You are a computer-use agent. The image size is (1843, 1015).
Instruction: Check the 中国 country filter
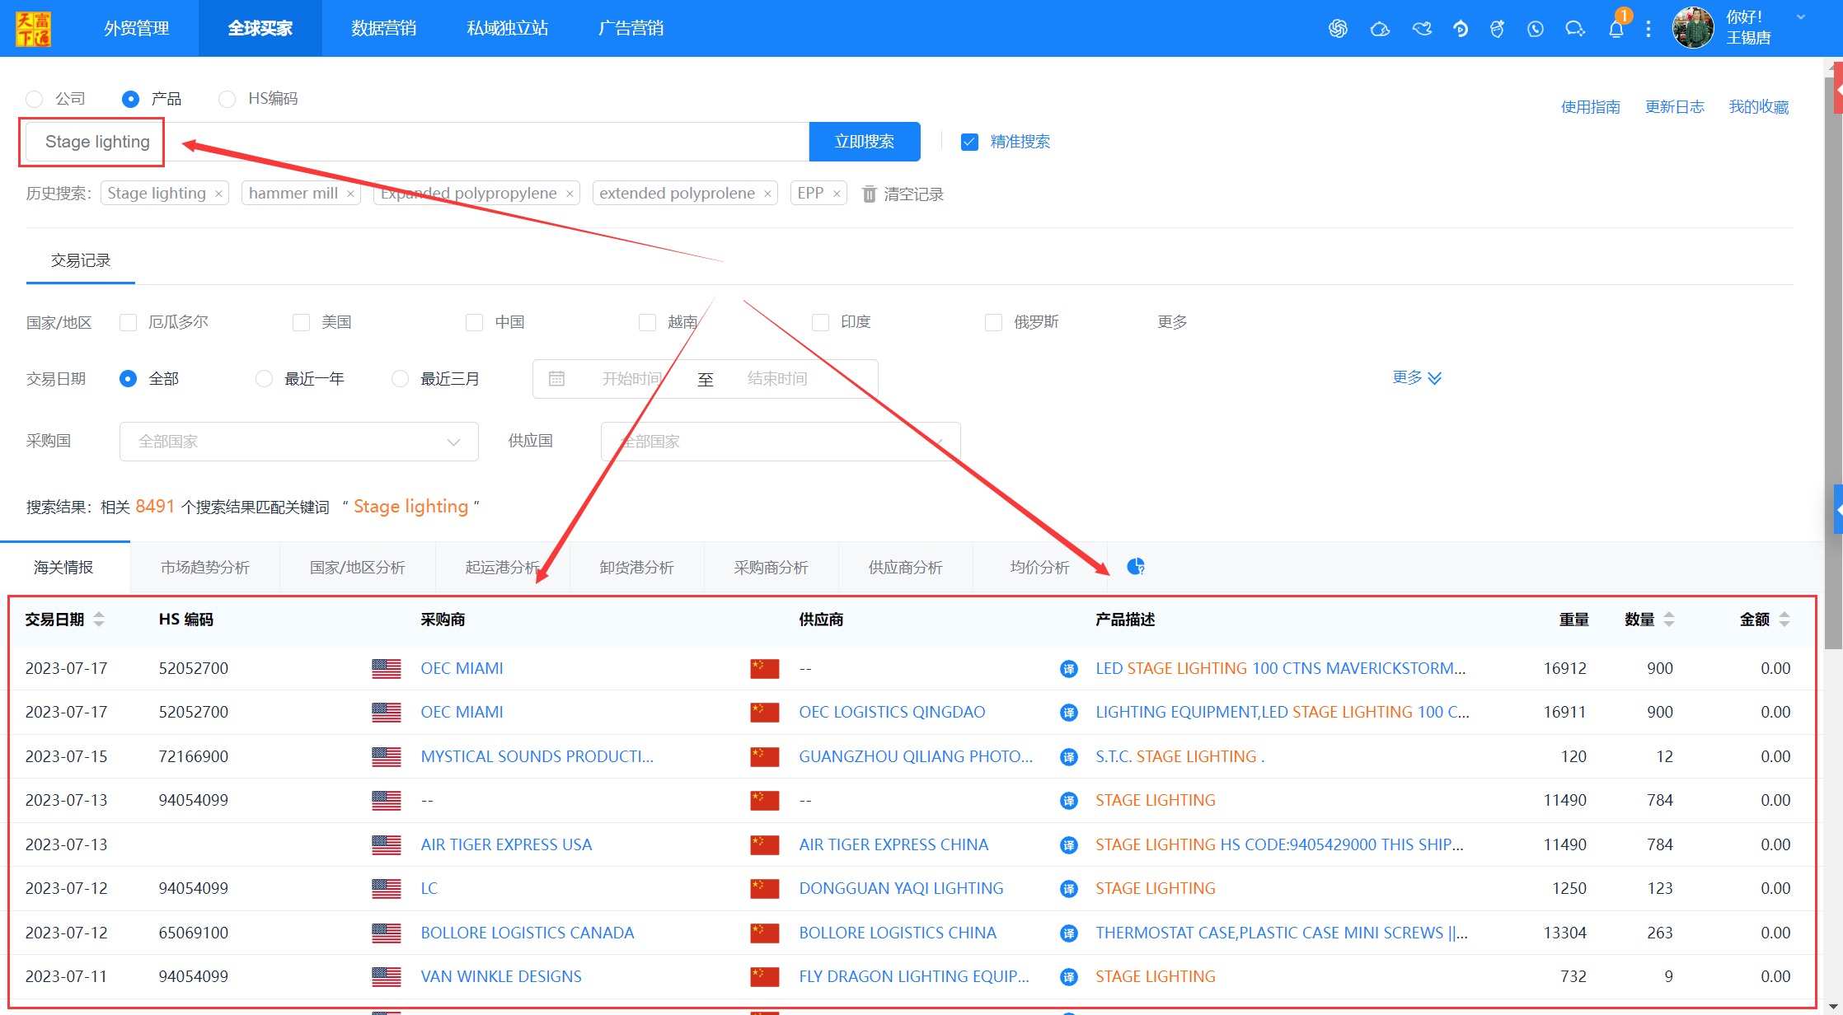pyautogui.click(x=474, y=322)
